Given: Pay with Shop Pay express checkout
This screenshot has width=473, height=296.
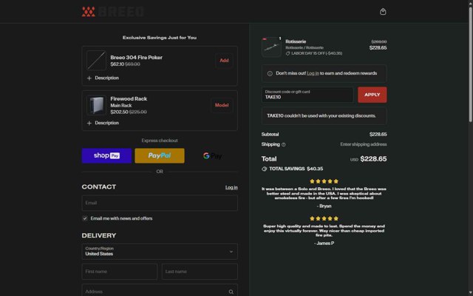Looking at the screenshot, I should (x=106, y=155).
